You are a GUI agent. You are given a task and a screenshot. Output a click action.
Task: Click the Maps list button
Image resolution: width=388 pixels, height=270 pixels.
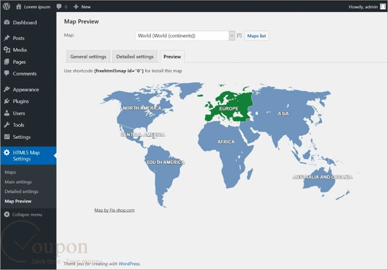click(x=256, y=36)
